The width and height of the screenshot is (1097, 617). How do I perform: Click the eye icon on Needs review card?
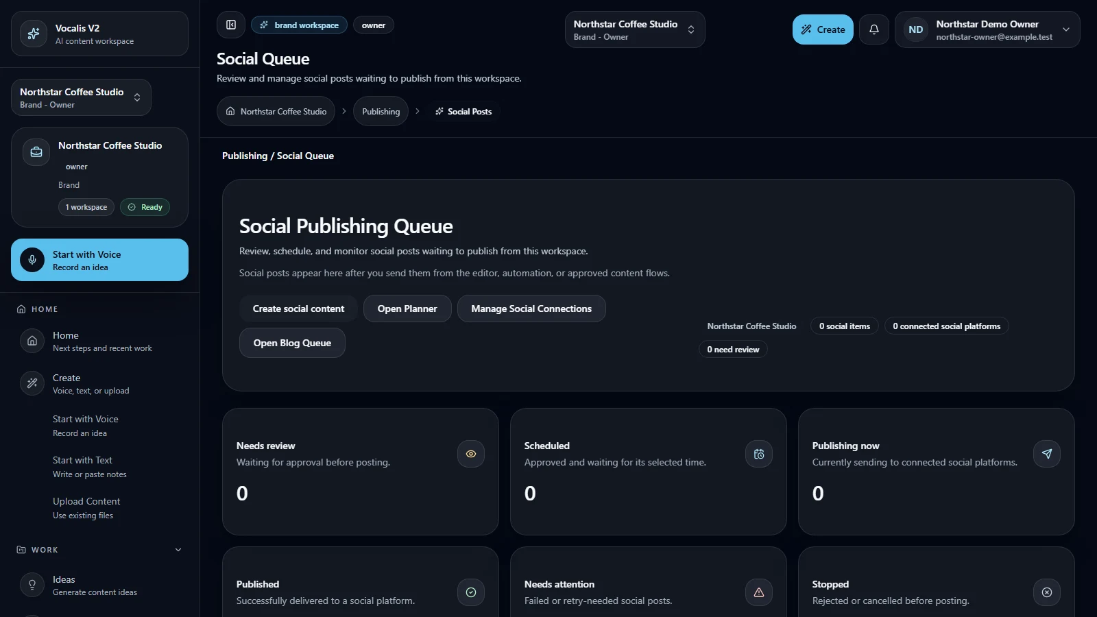[471, 454]
